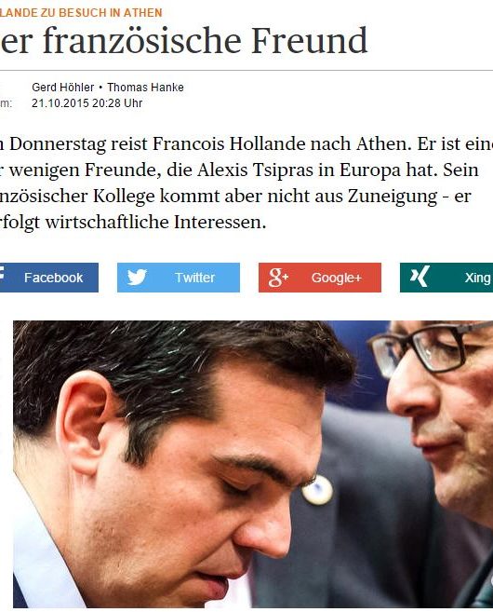Open author Gerd Höhler's name link
Screen dimensions: 493x612
(x=62, y=87)
